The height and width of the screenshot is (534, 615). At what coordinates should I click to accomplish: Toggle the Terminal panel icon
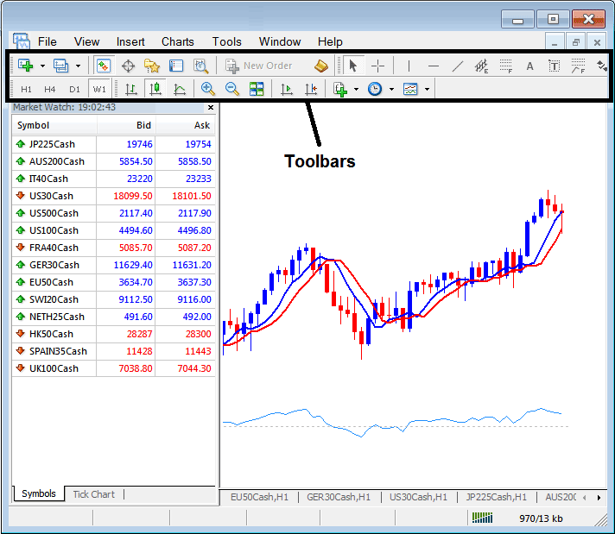click(176, 66)
